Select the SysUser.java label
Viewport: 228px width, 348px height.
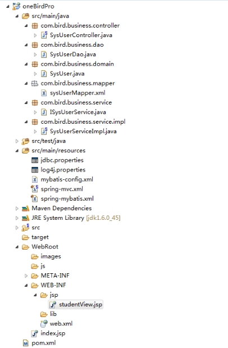[x=67, y=74]
